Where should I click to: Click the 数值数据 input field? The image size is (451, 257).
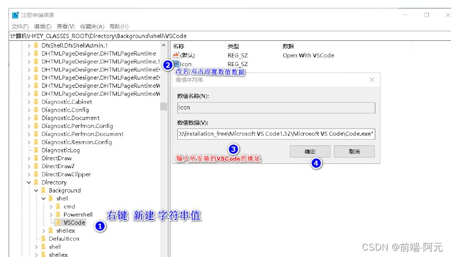pos(276,134)
